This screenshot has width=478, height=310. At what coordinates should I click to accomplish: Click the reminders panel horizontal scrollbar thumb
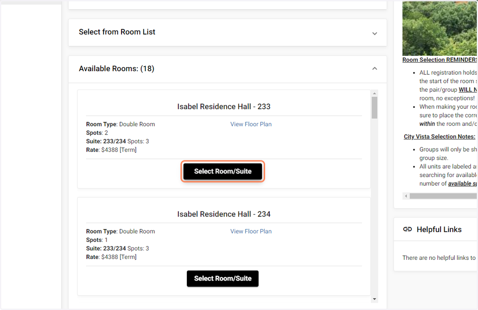444,196
